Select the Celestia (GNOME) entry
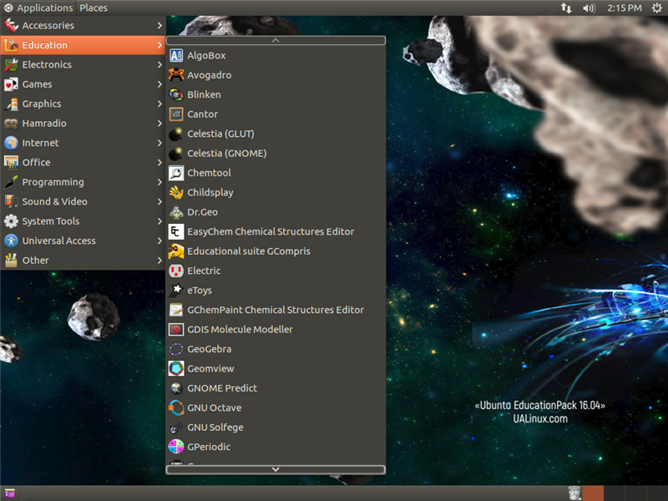 coord(276,154)
